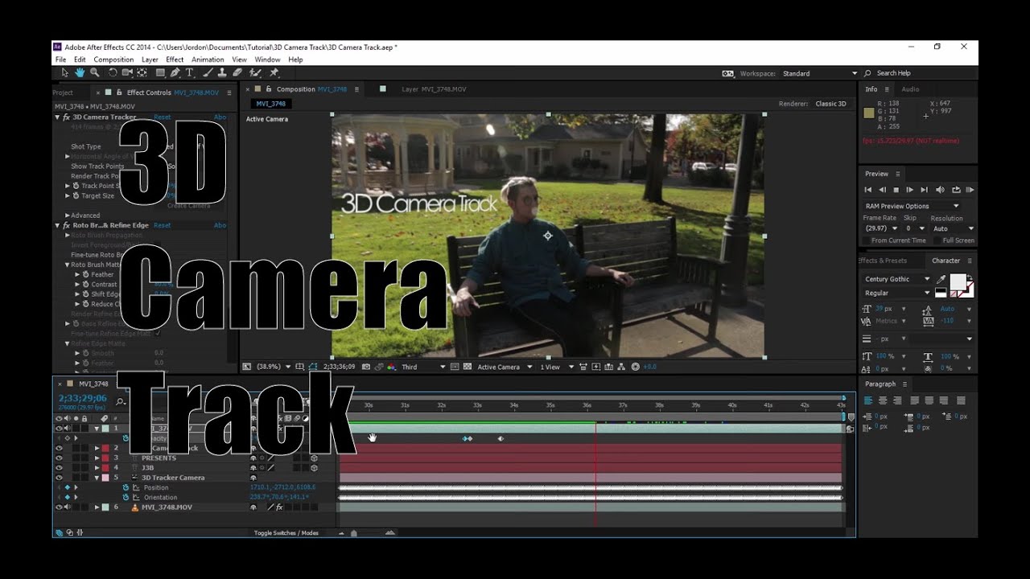Expand the Advanced section
Screen dimensions: 1030x579
tap(68, 216)
